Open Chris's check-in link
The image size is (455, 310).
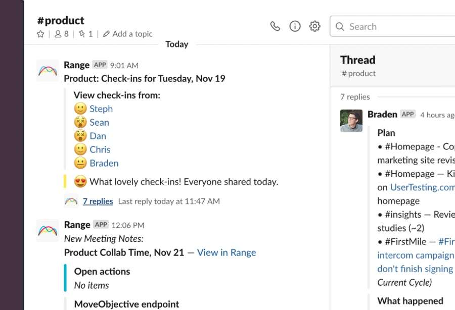[x=100, y=149]
